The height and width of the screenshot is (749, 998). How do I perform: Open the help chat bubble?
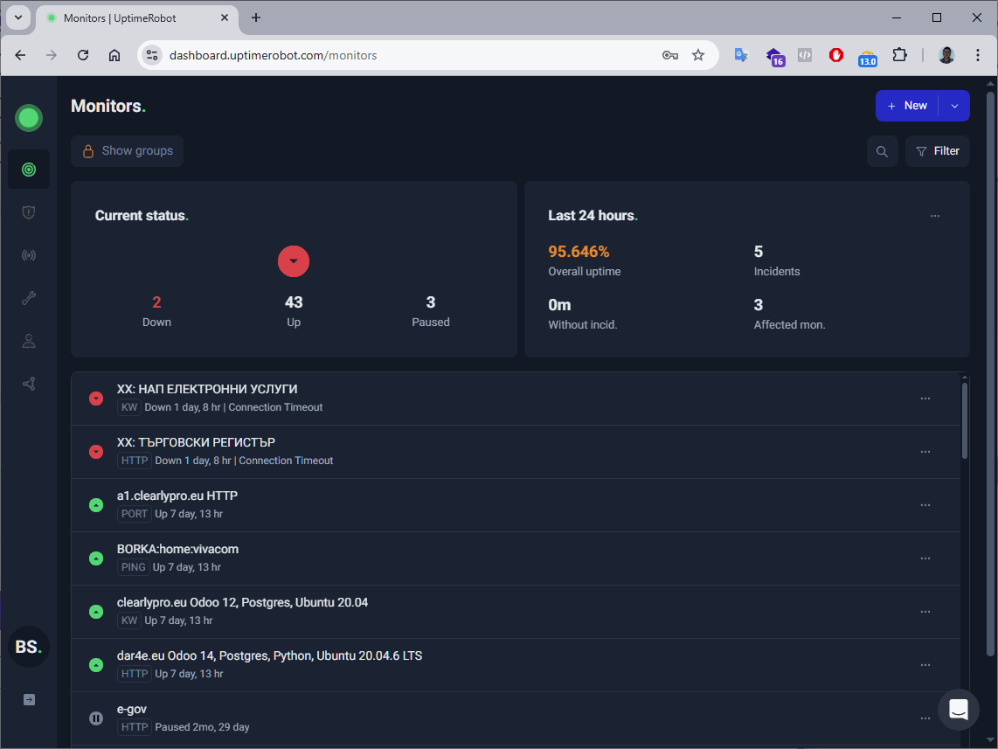(959, 710)
